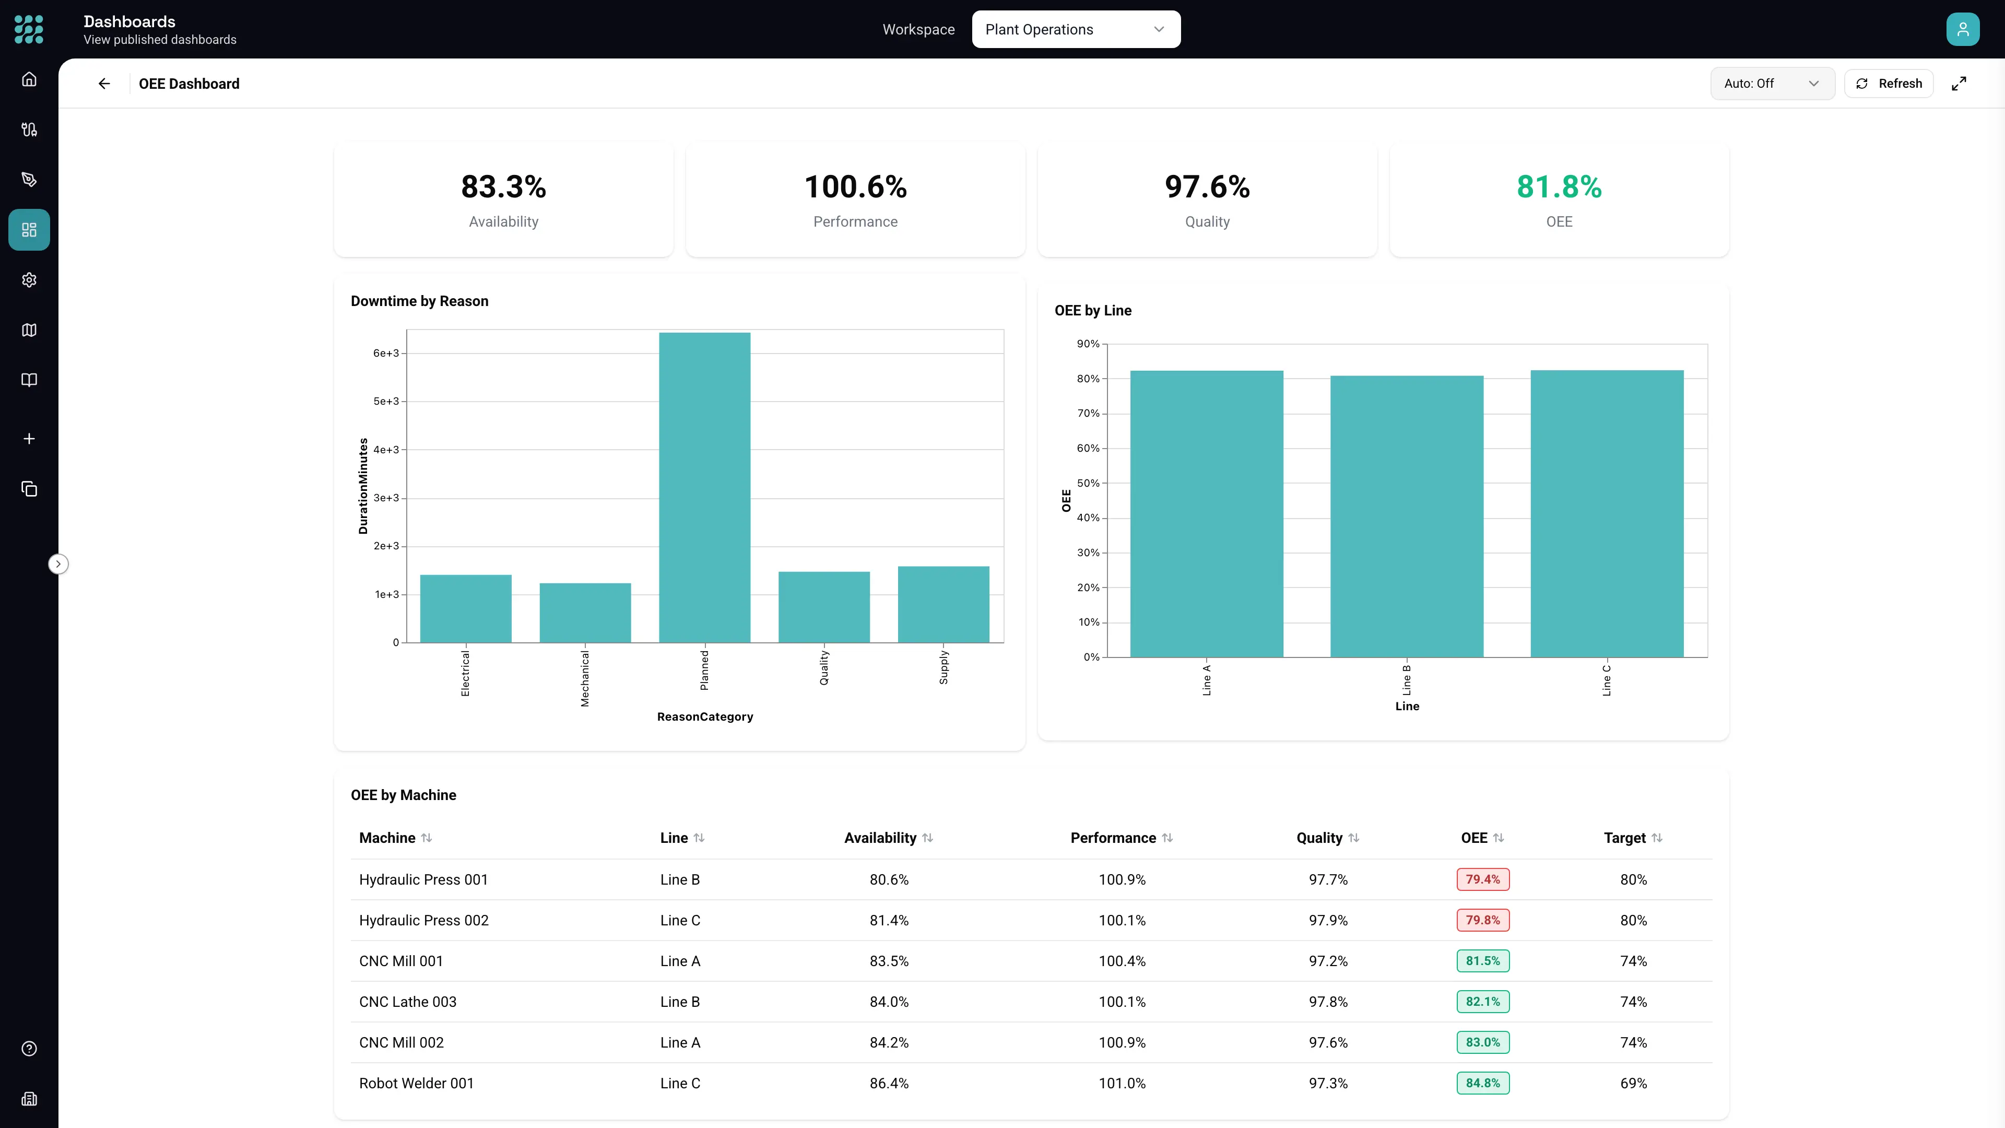The height and width of the screenshot is (1128, 2005).
Task: Enter fullscreen with the expand icon
Action: [1959, 84]
